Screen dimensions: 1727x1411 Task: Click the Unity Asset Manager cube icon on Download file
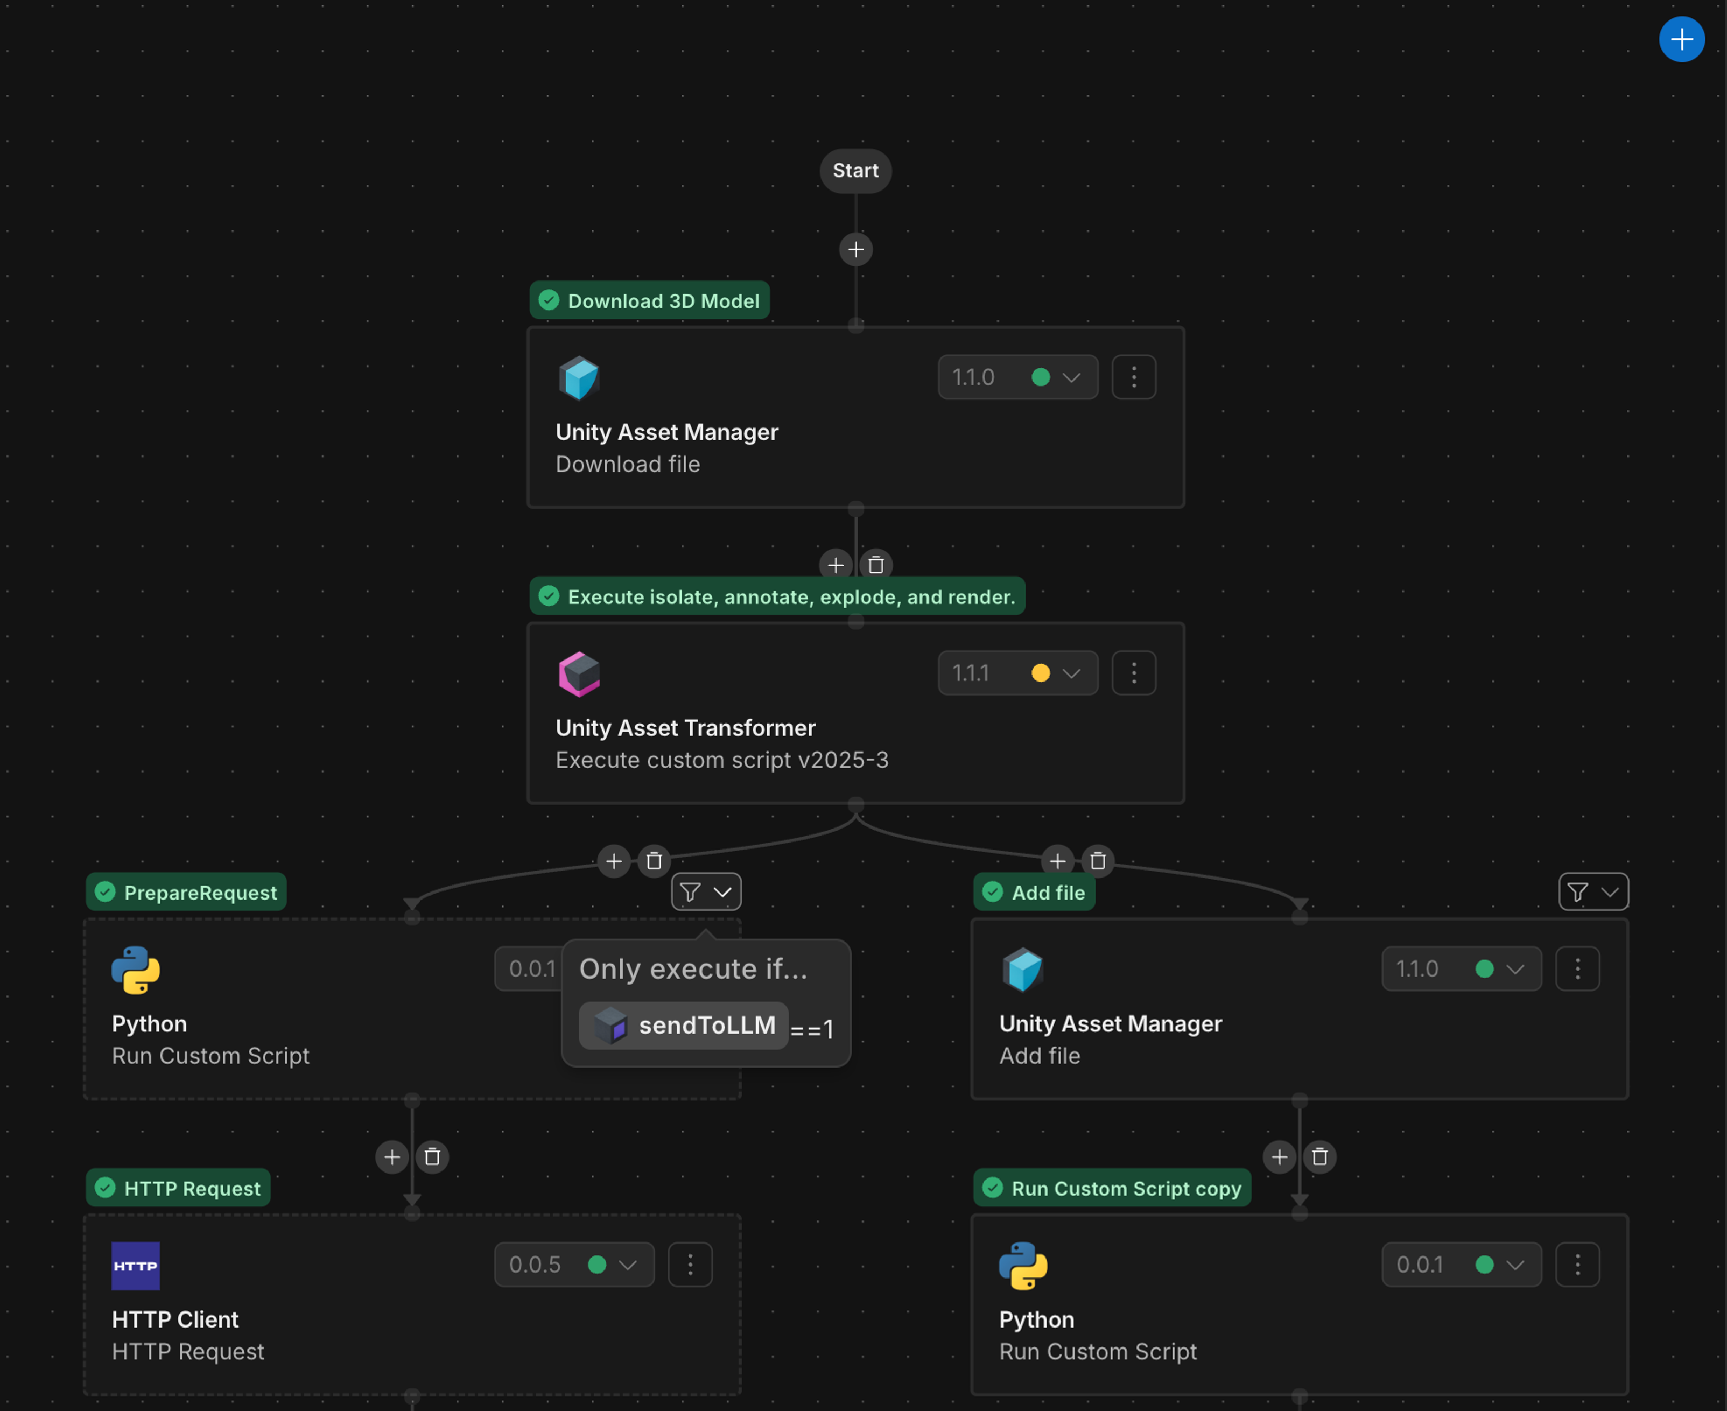click(x=579, y=378)
